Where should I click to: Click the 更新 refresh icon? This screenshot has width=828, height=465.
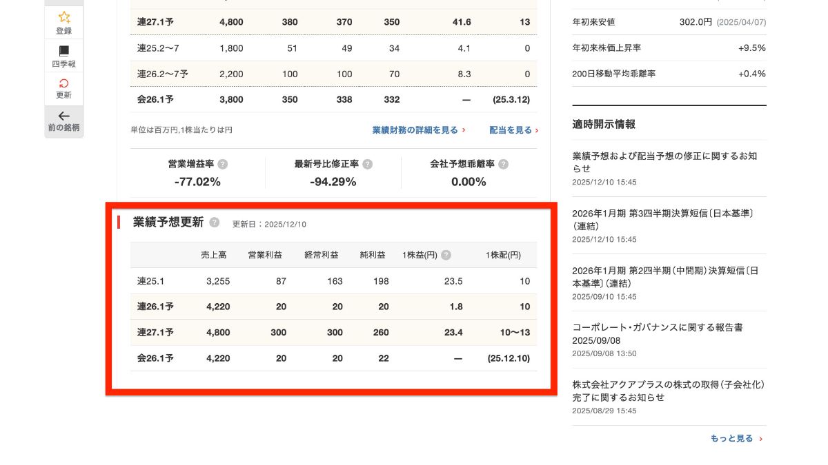(x=63, y=83)
